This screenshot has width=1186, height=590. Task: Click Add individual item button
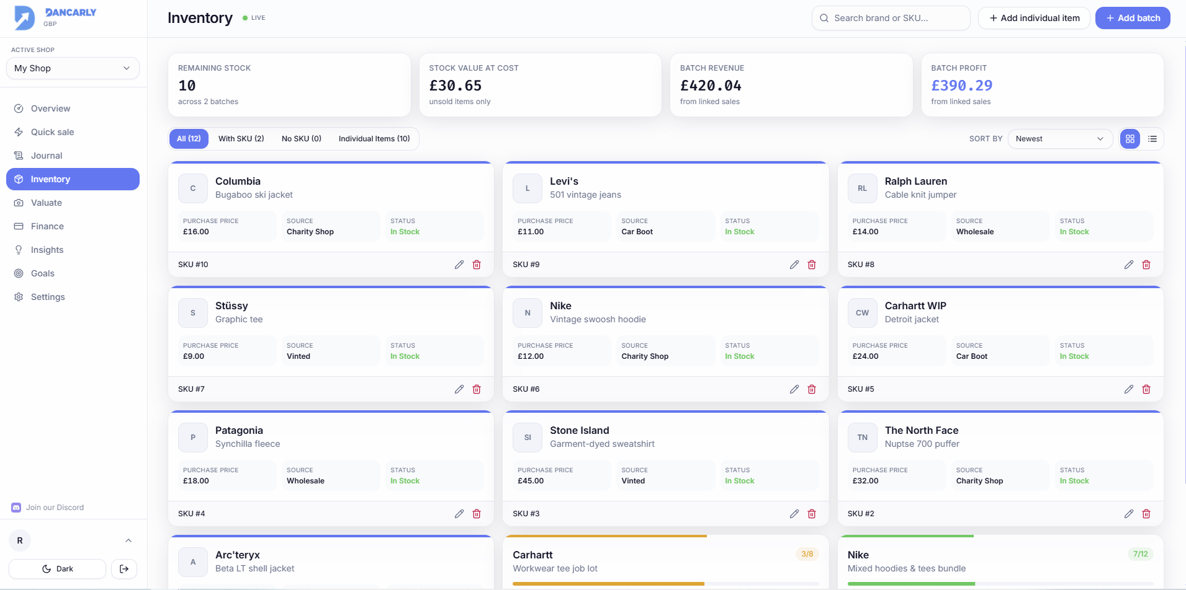click(1035, 18)
